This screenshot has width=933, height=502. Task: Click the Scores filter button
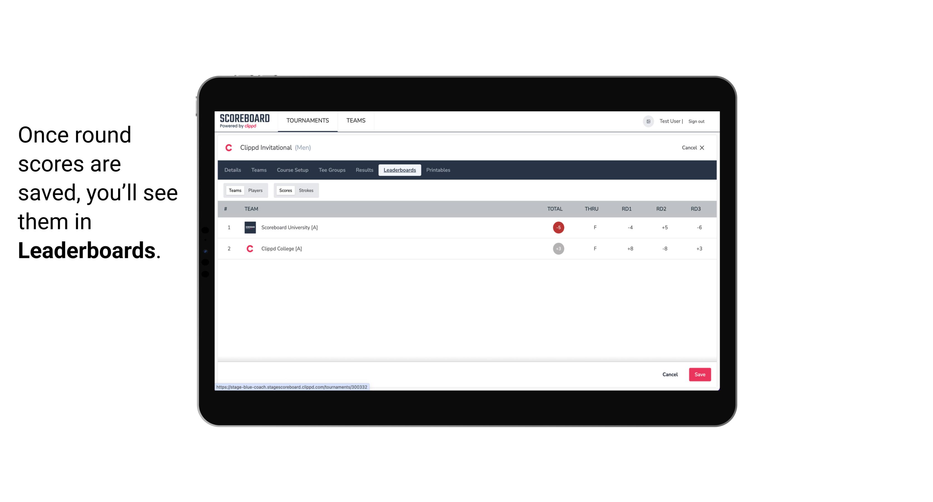[285, 190]
